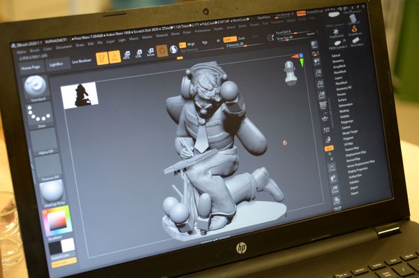This screenshot has width=419, height=278.
Task: Open the Alpha menu
Action: tap(22, 52)
